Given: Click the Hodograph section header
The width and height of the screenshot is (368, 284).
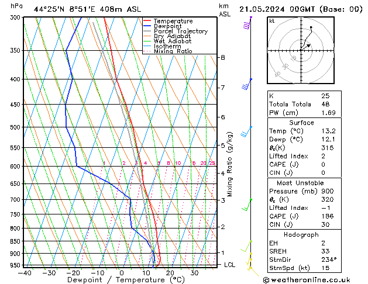Looking at the screenshot, I should coord(301,234).
